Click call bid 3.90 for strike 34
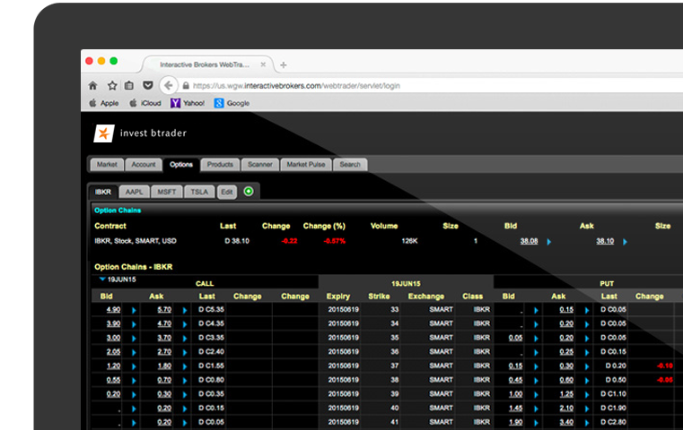Image resolution: width=683 pixels, height=430 pixels. (113, 323)
